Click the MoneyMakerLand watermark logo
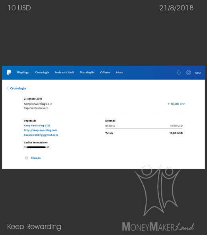Image resolution: width=207 pixels, height=235 pixels. 158,198
